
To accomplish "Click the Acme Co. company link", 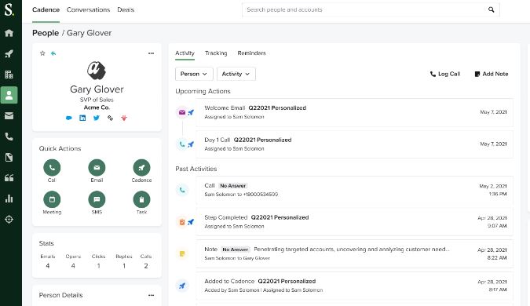I will (x=97, y=107).
